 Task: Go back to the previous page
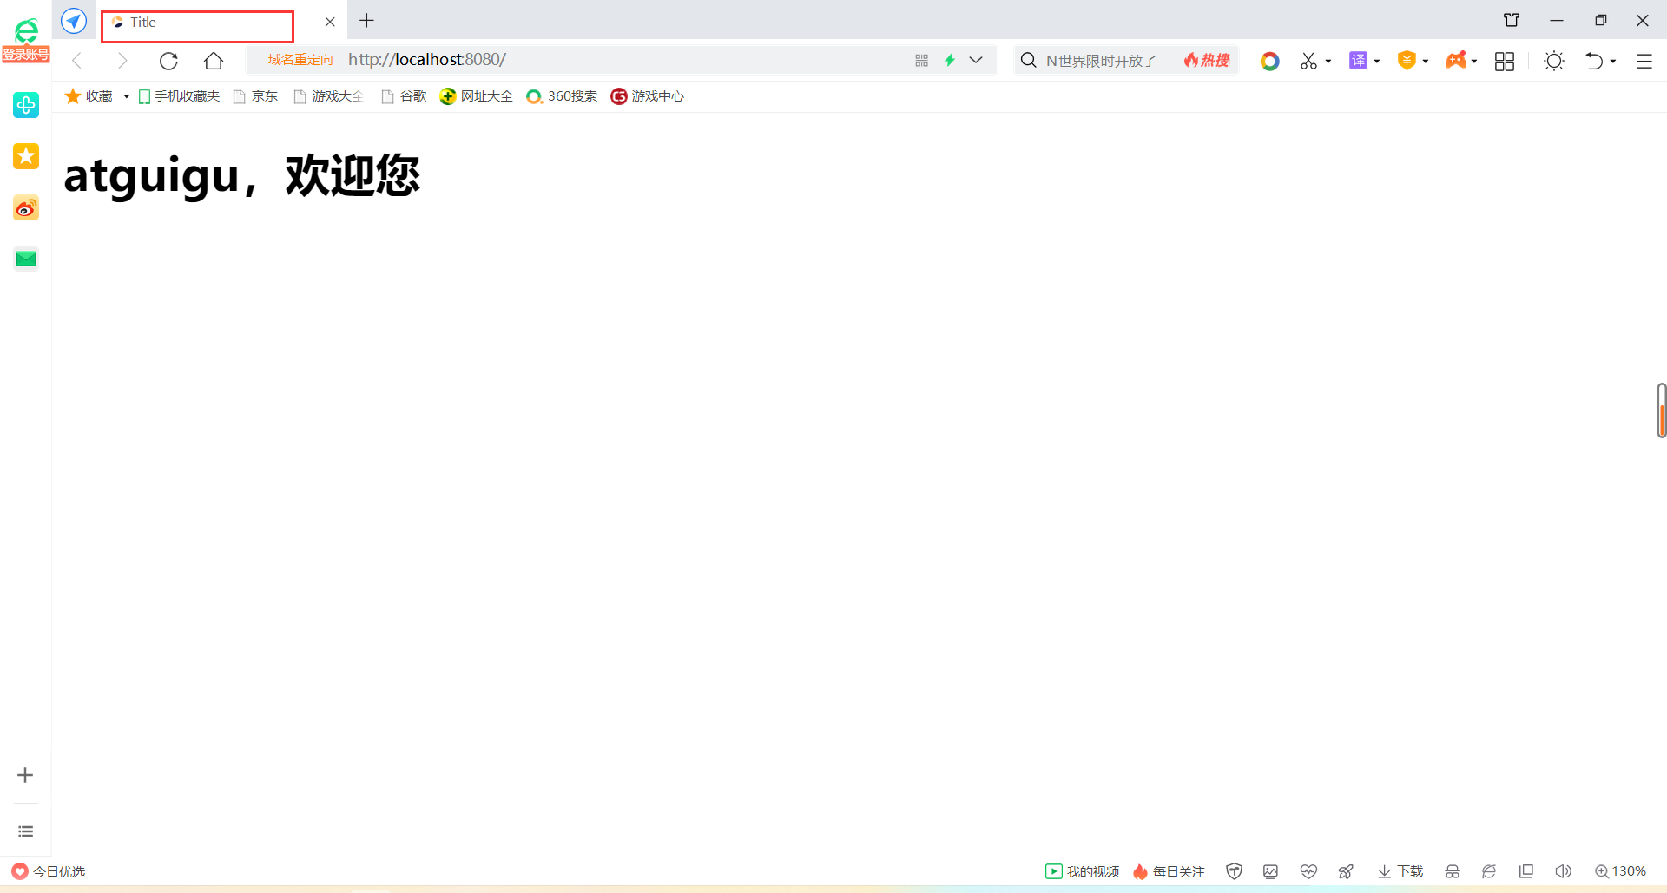(x=77, y=60)
